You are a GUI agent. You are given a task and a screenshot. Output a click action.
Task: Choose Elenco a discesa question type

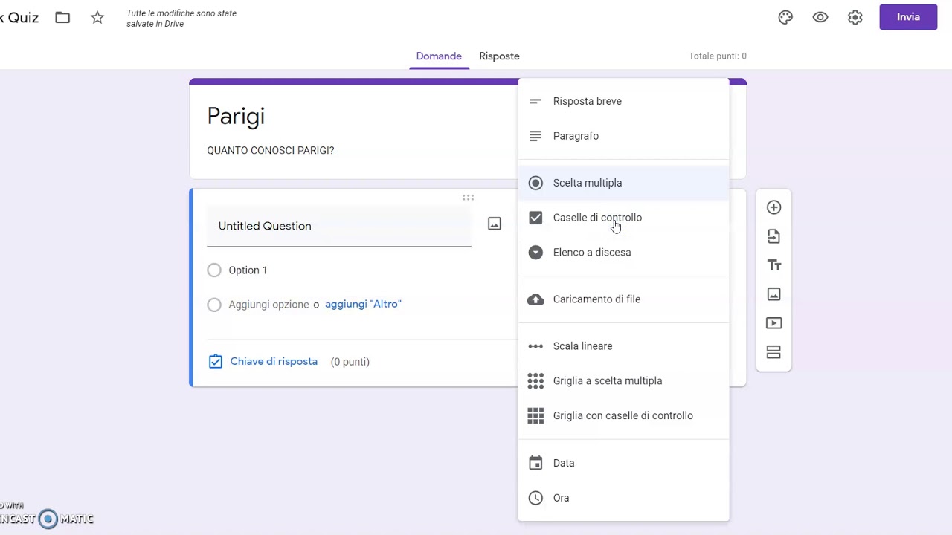[623, 253]
